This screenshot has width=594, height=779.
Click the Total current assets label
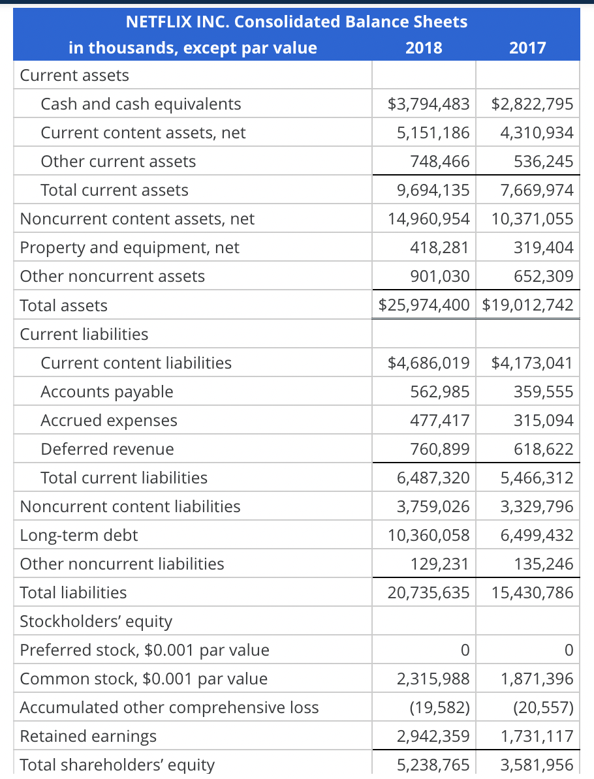coord(114,190)
